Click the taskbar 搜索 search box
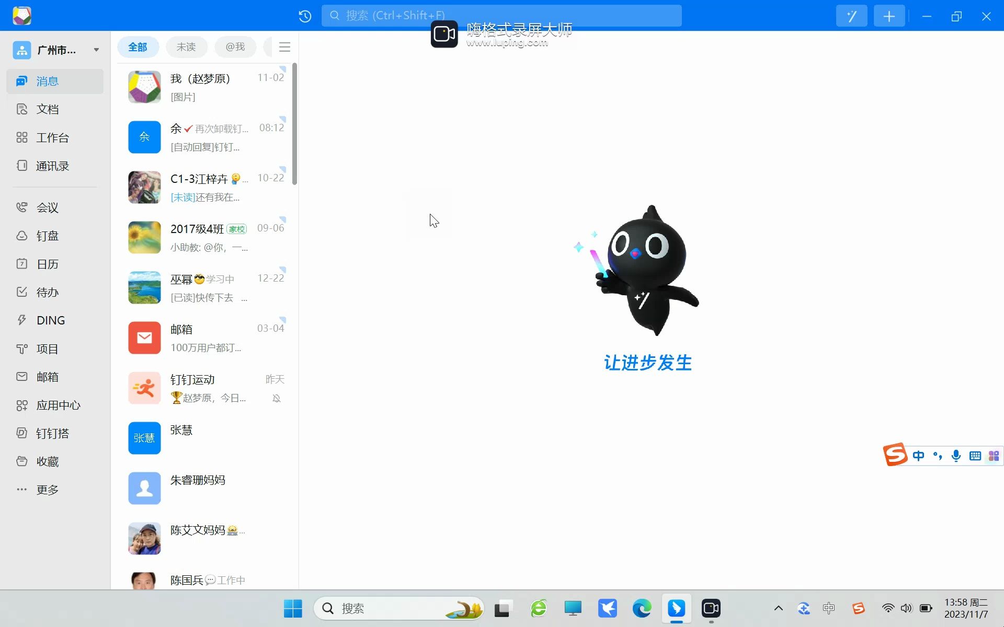 coord(398,608)
